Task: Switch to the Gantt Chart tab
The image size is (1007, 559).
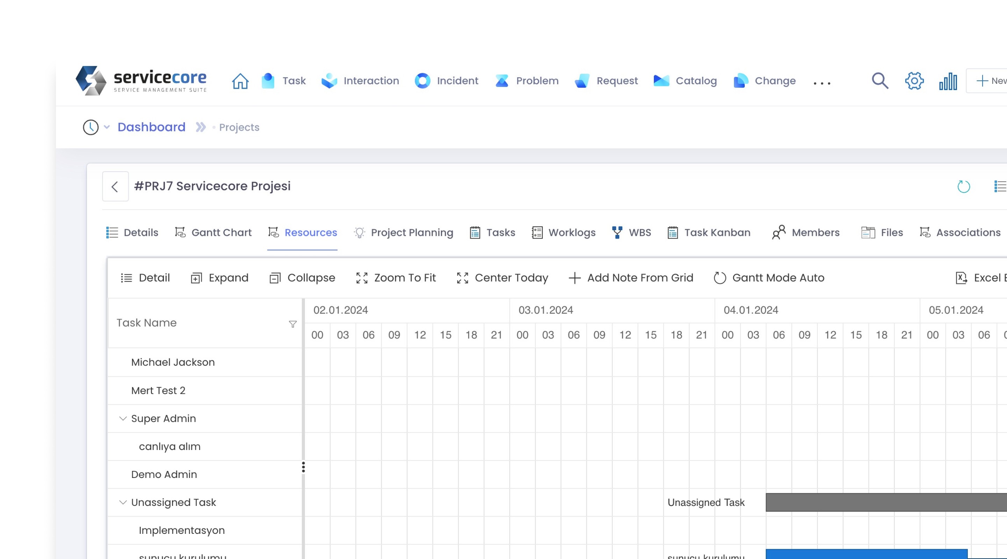Action: (213, 232)
